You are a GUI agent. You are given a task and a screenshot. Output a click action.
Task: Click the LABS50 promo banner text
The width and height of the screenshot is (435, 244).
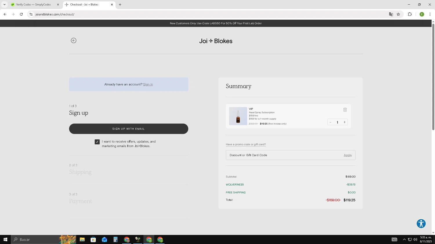216,23
